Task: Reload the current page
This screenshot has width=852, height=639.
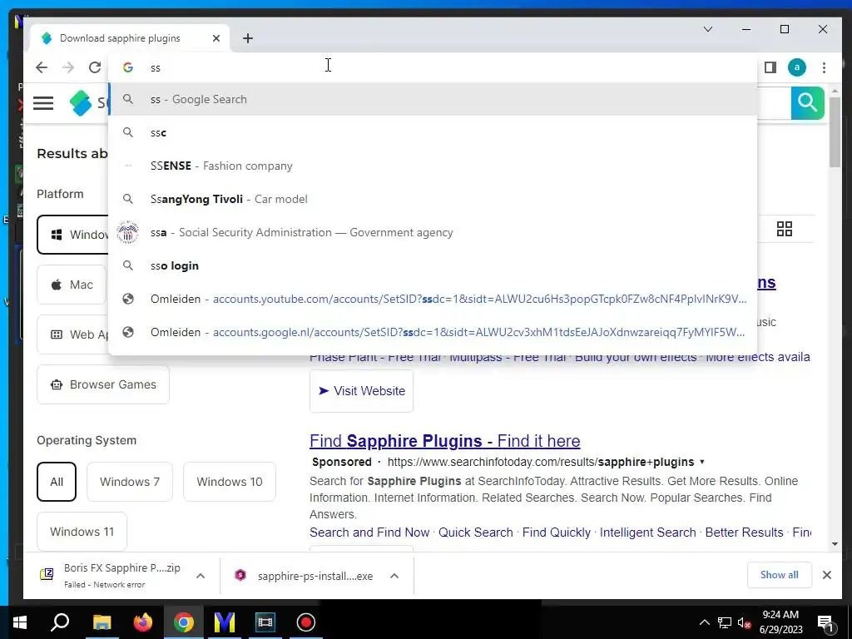Action: (x=95, y=67)
